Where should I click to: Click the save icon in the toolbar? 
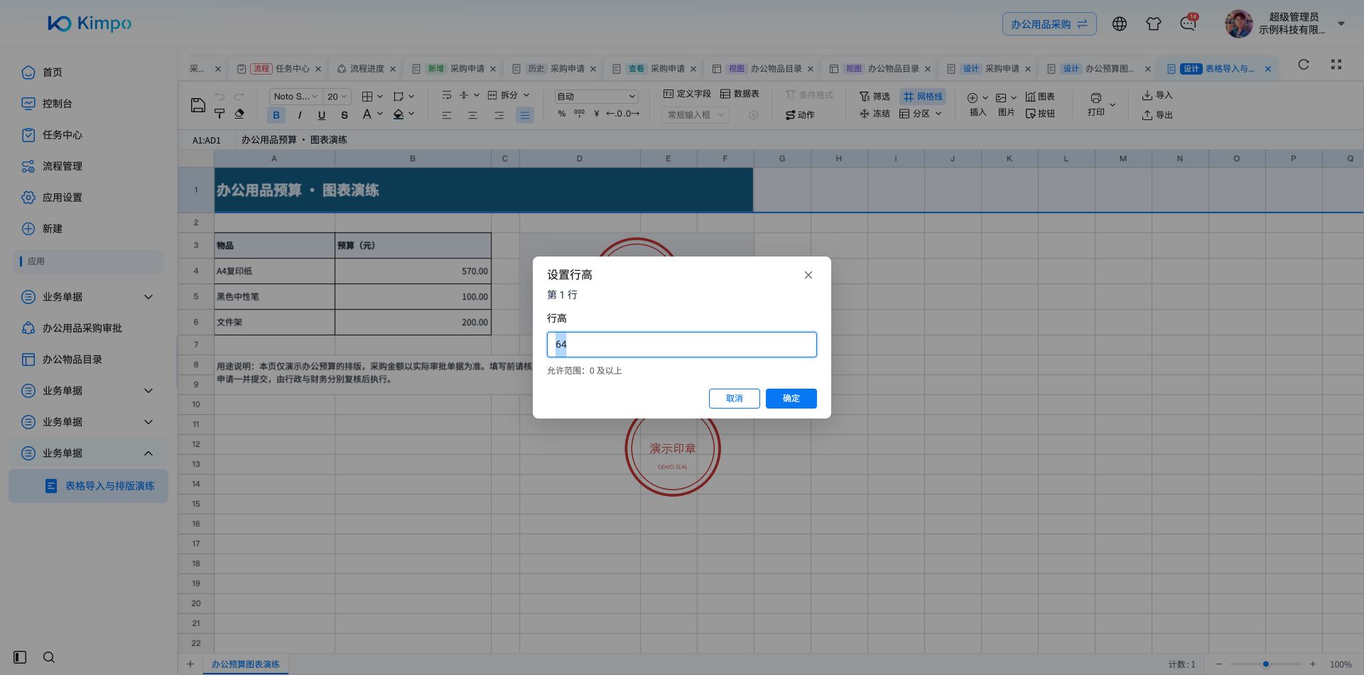[x=198, y=105]
